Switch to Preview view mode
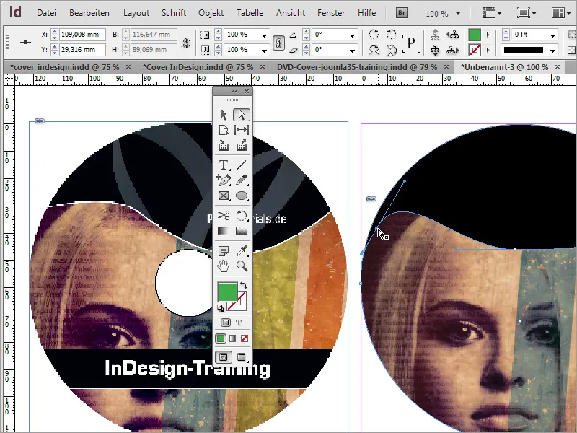 coord(242,357)
